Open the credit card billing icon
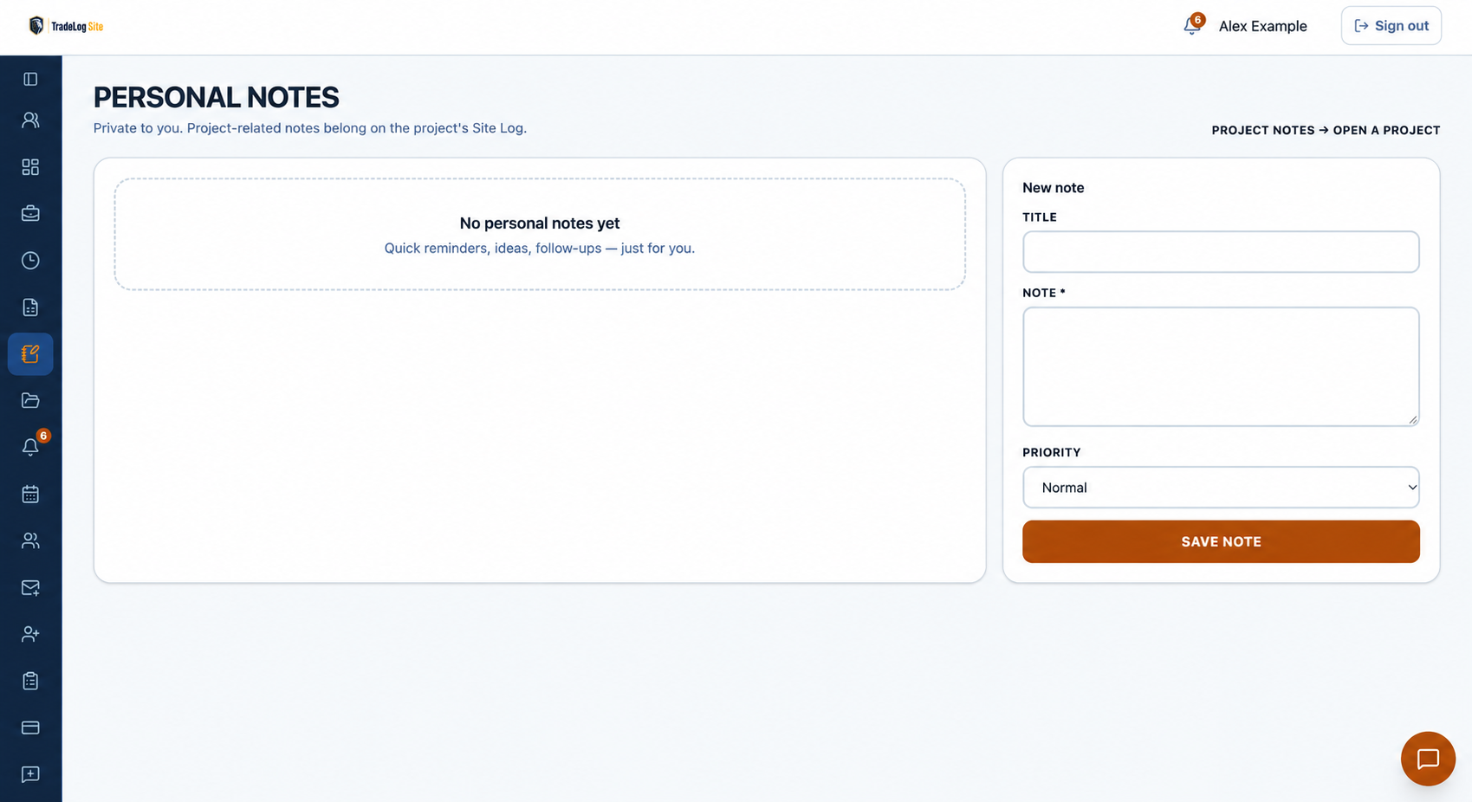The image size is (1472, 802). pos(30,728)
